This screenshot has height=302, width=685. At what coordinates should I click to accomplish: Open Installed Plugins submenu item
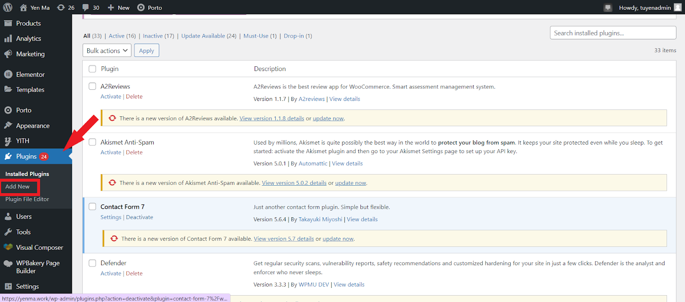(27, 174)
